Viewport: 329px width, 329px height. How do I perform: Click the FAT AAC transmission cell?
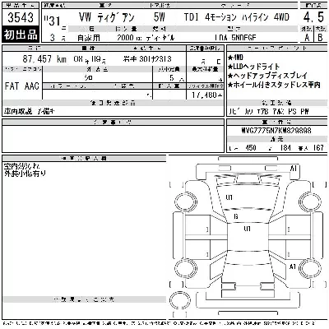(22, 86)
